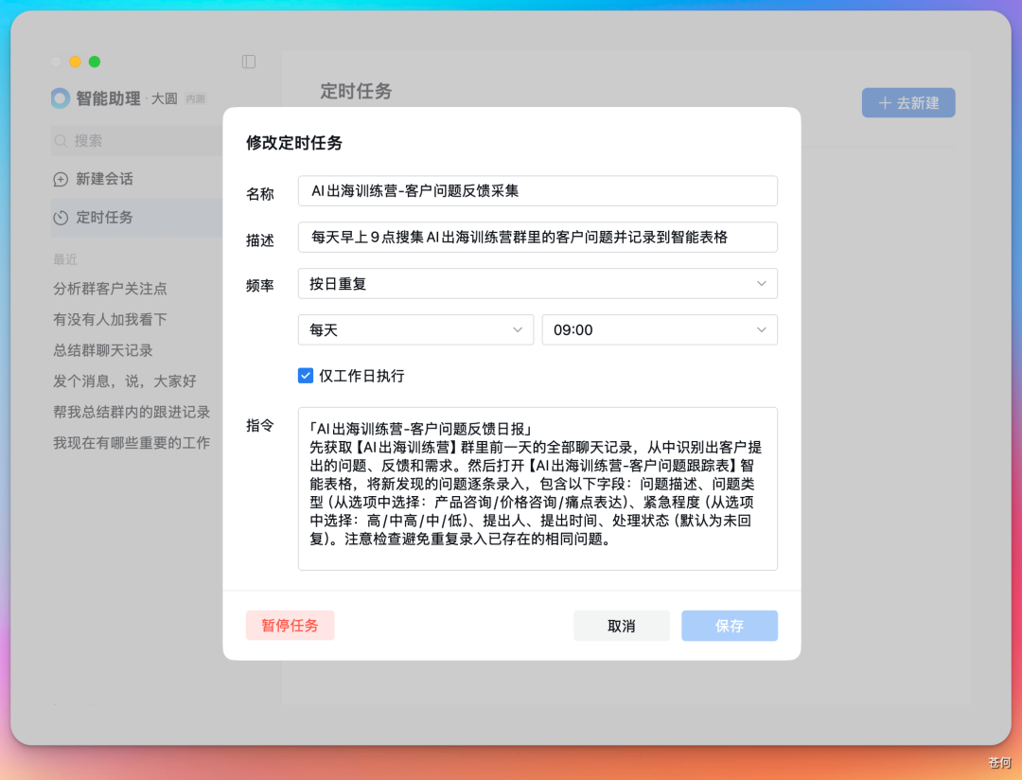The image size is (1022, 780).
Task: Click the 描述 input field
Action: (537, 238)
